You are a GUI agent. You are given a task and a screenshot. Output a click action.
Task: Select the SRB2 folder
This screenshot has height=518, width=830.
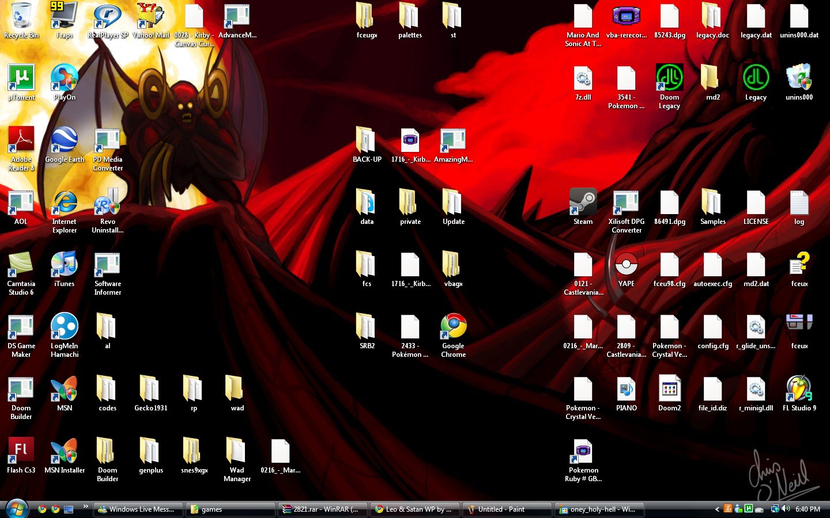coord(367,332)
